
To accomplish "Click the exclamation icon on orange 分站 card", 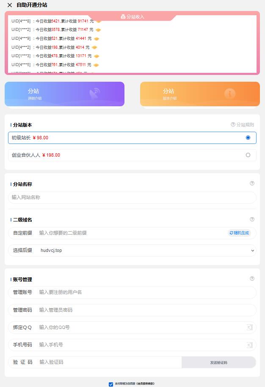I will (x=230, y=94).
